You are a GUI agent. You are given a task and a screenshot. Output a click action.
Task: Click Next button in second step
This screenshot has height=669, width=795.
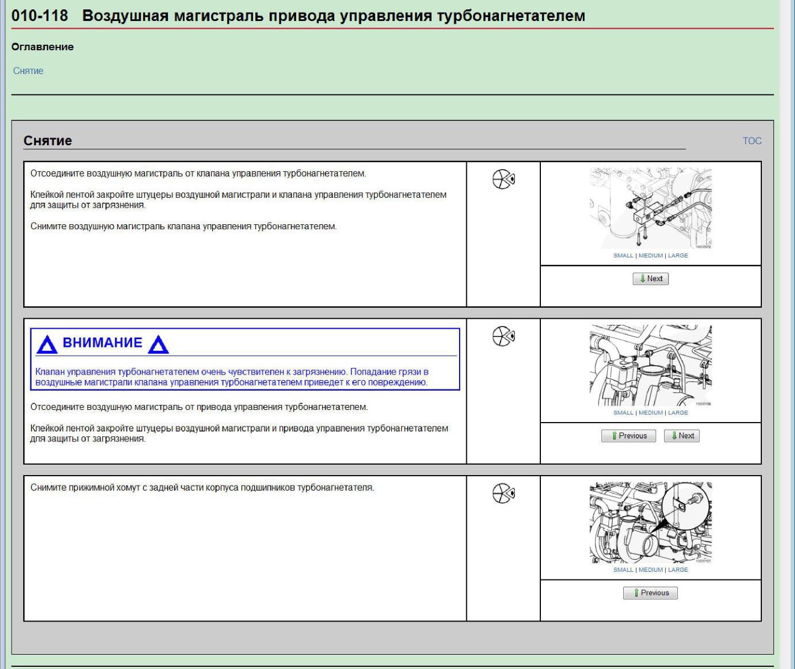[682, 436]
